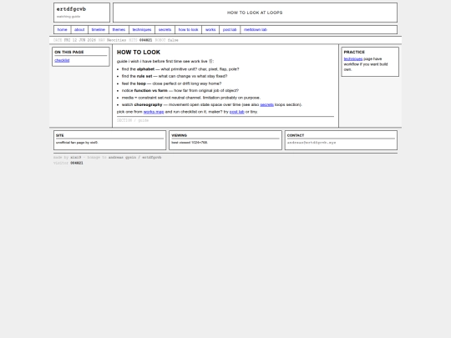Open techniques from the top navigation
Screen dimensions: 451x338
(x=142, y=29)
